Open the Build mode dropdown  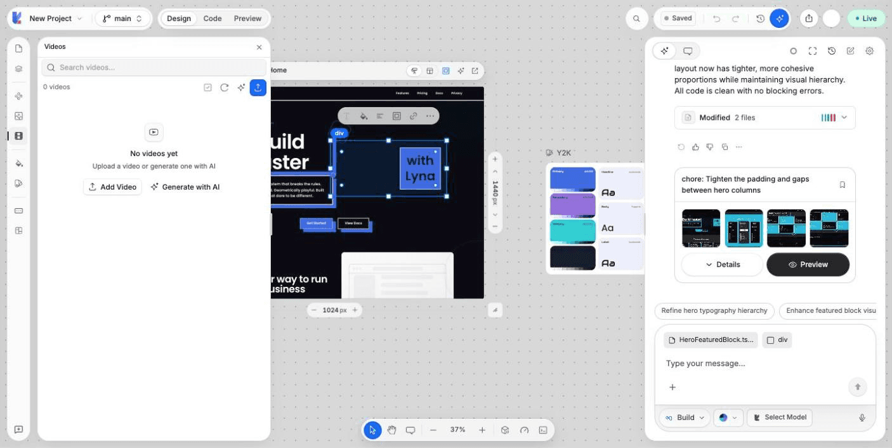(685, 418)
